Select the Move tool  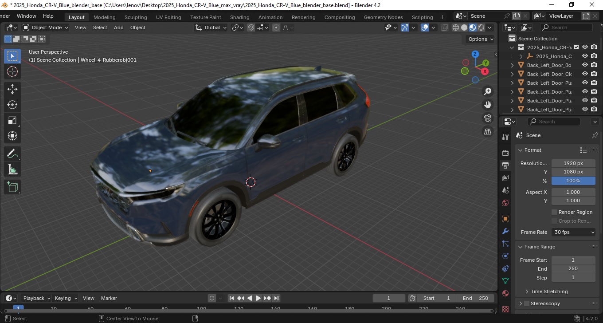pyautogui.click(x=12, y=89)
